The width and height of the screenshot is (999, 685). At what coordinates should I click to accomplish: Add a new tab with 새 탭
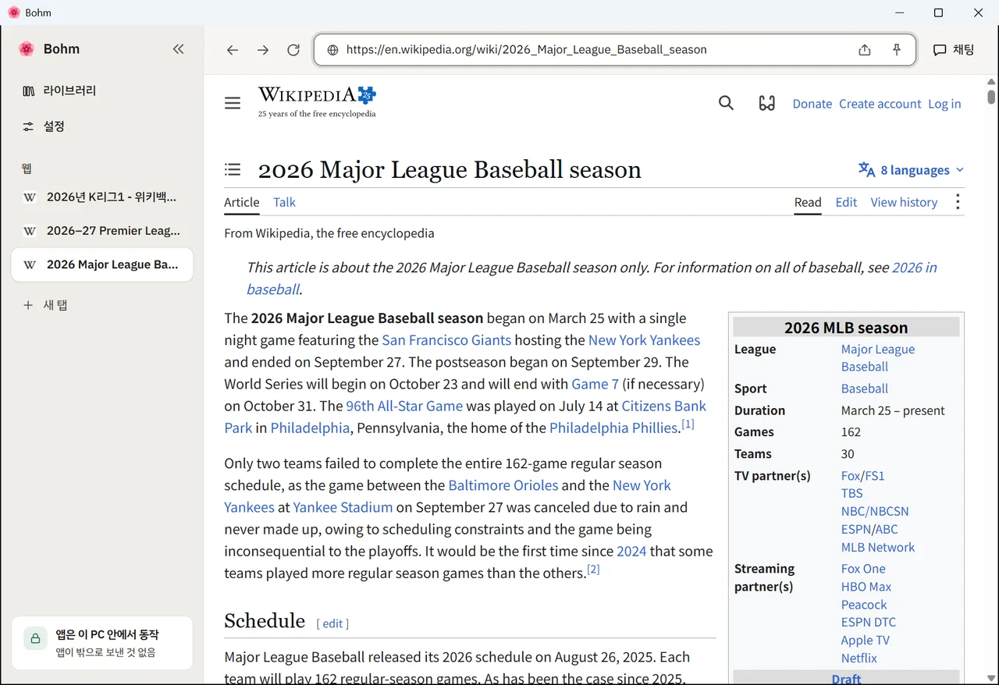click(x=102, y=305)
